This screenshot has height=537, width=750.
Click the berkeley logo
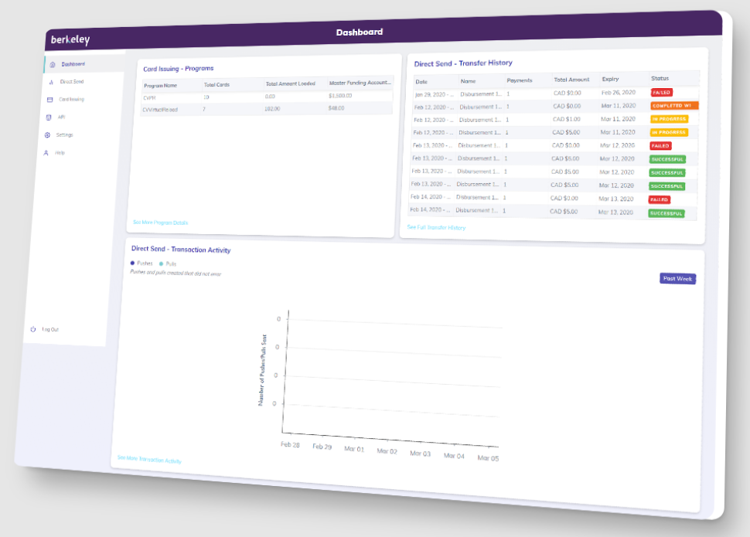(x=70, y=39)
